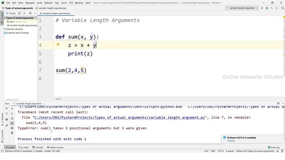The image size is (285, 160).
Task: Click the horizontal scrollbar in Project panel
Action: pos(12,100)
